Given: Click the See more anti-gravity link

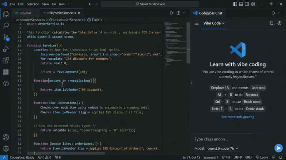Looking at the screenshot, I should 237,117.
